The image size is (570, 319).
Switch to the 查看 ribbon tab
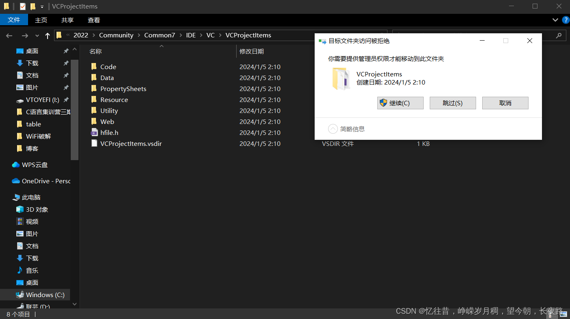(x=94, y=20)
